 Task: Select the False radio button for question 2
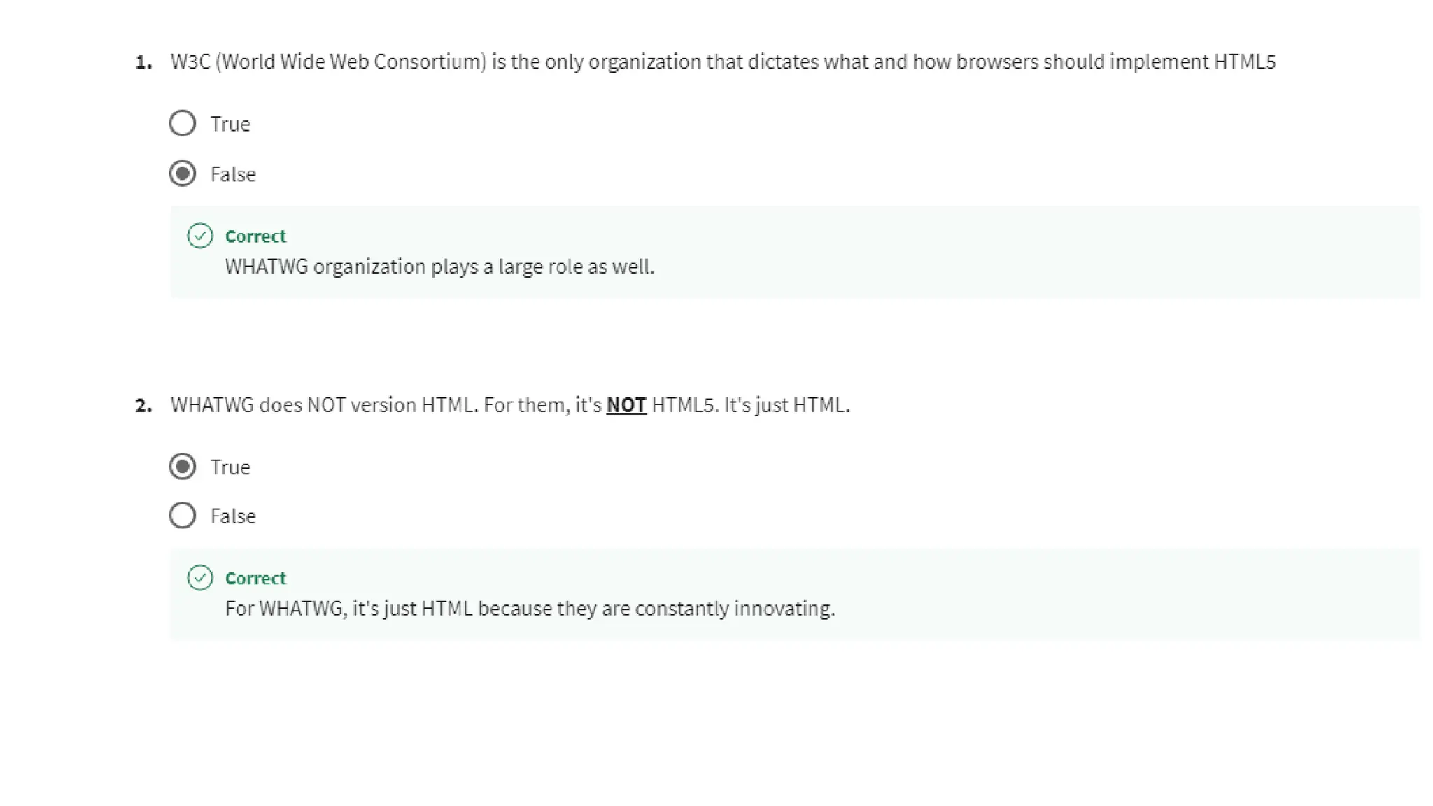182,516
